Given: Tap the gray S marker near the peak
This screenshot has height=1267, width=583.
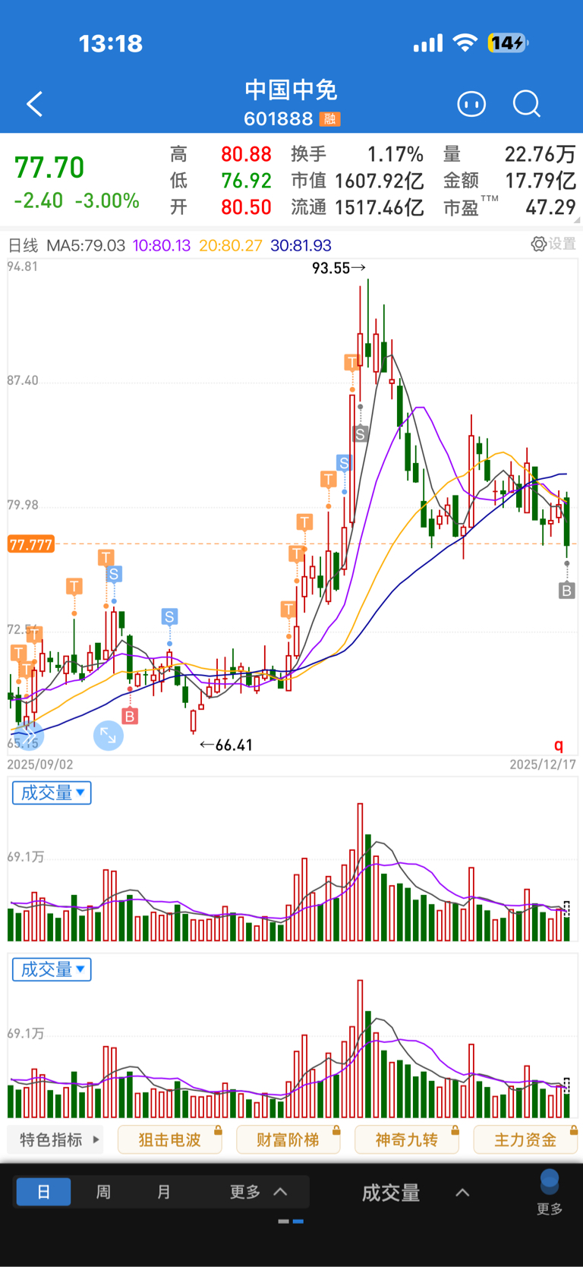Looking at the screenshot, I should point(361,434).
